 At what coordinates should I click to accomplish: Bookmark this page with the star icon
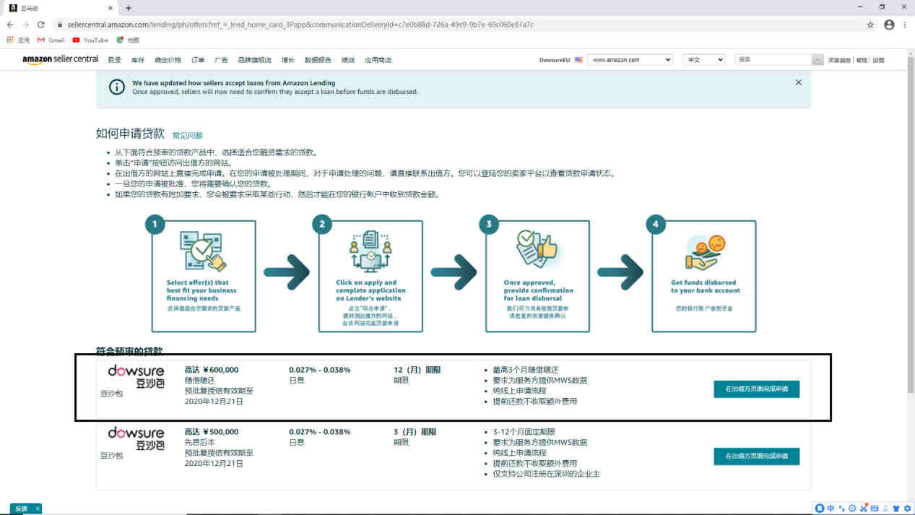pos(870,25)
